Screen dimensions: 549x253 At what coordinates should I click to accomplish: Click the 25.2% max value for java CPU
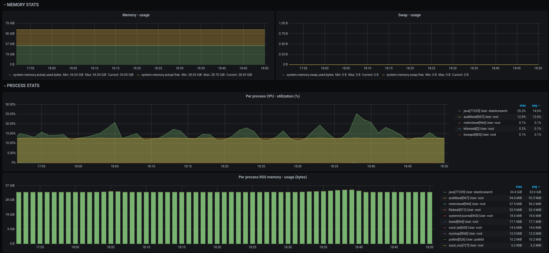click(521, 111)
